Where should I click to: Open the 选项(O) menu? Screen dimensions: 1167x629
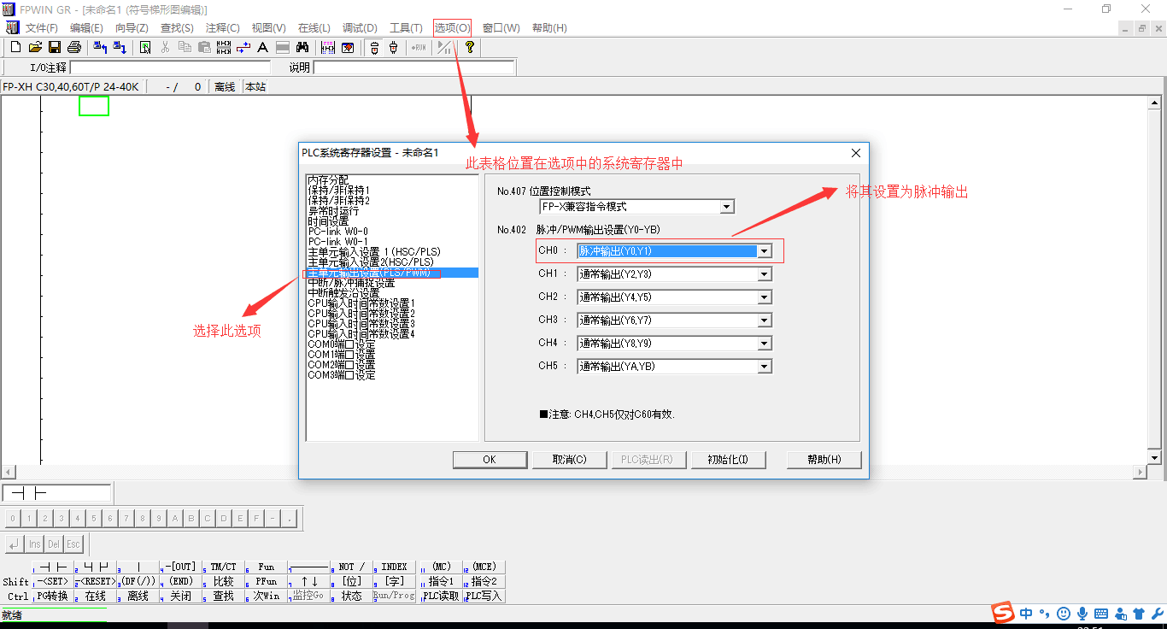click(452, 27)
